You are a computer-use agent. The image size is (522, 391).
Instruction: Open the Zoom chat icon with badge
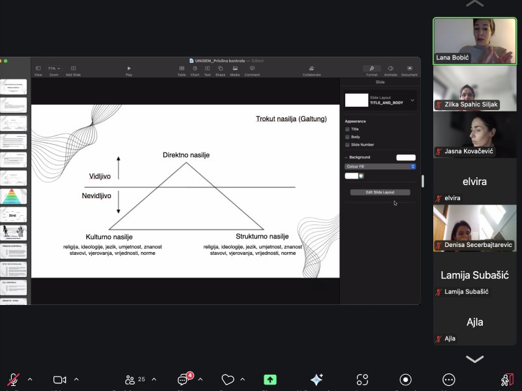(184, 379)
